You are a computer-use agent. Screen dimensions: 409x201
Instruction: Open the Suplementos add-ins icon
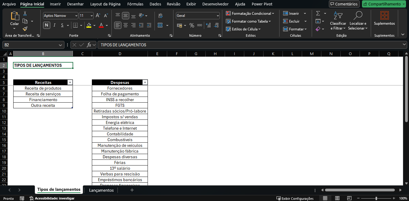pos(384,15)
